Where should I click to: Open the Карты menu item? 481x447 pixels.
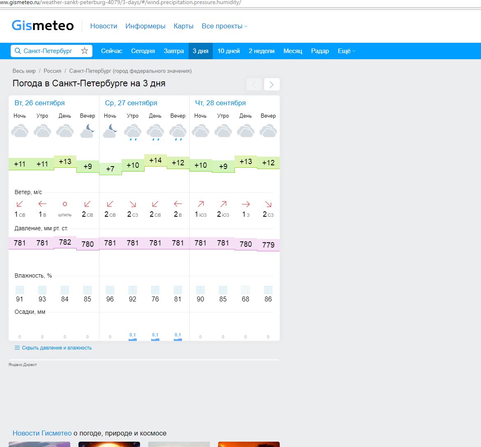coord(184,26)
